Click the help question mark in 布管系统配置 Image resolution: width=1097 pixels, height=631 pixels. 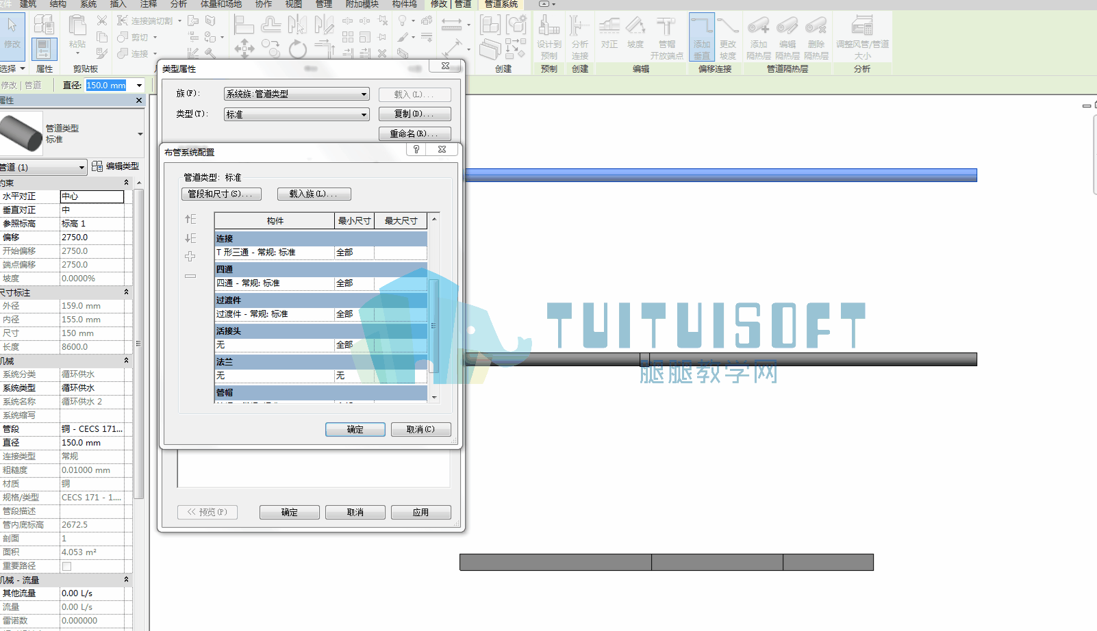(x=416, y=149)
